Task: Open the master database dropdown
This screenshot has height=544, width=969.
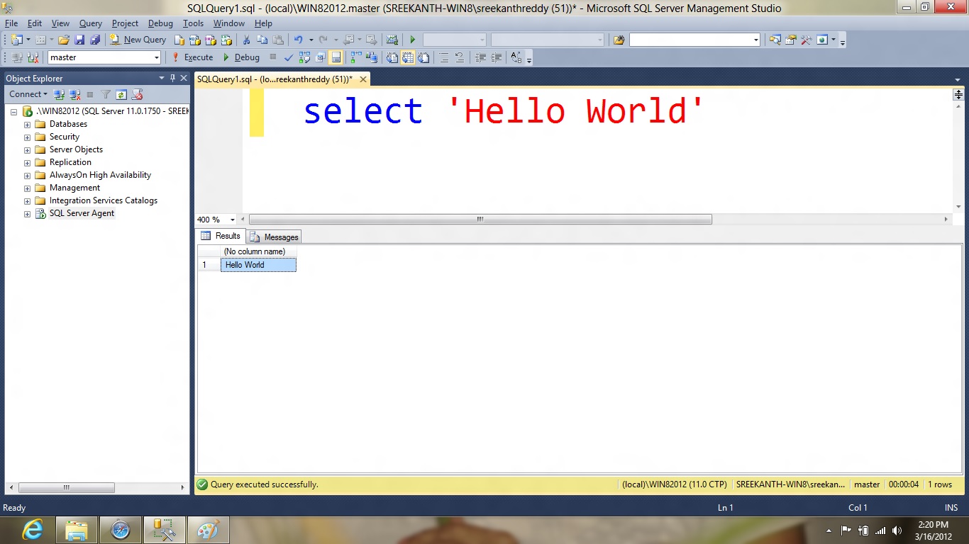Action: [x=157, y=57]
